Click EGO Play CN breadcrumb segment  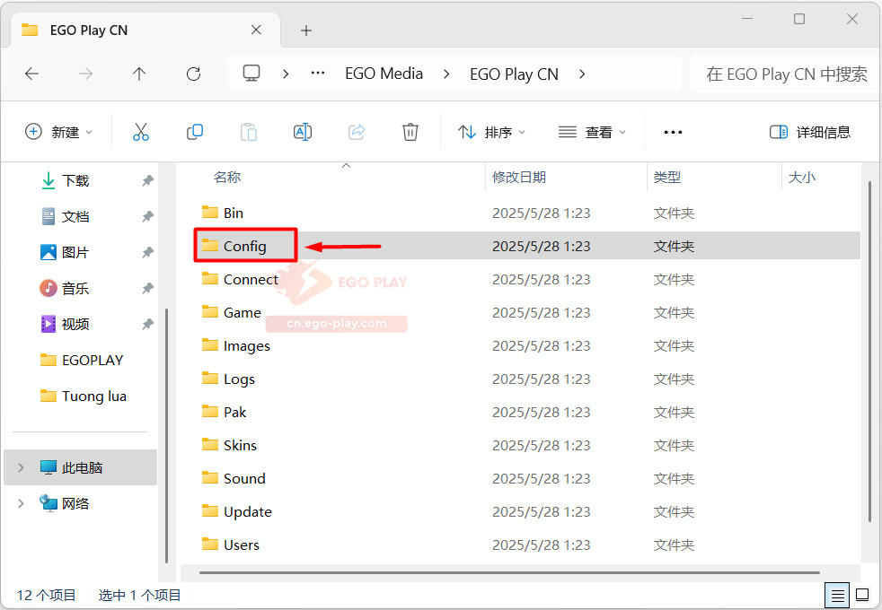point(514,74)
